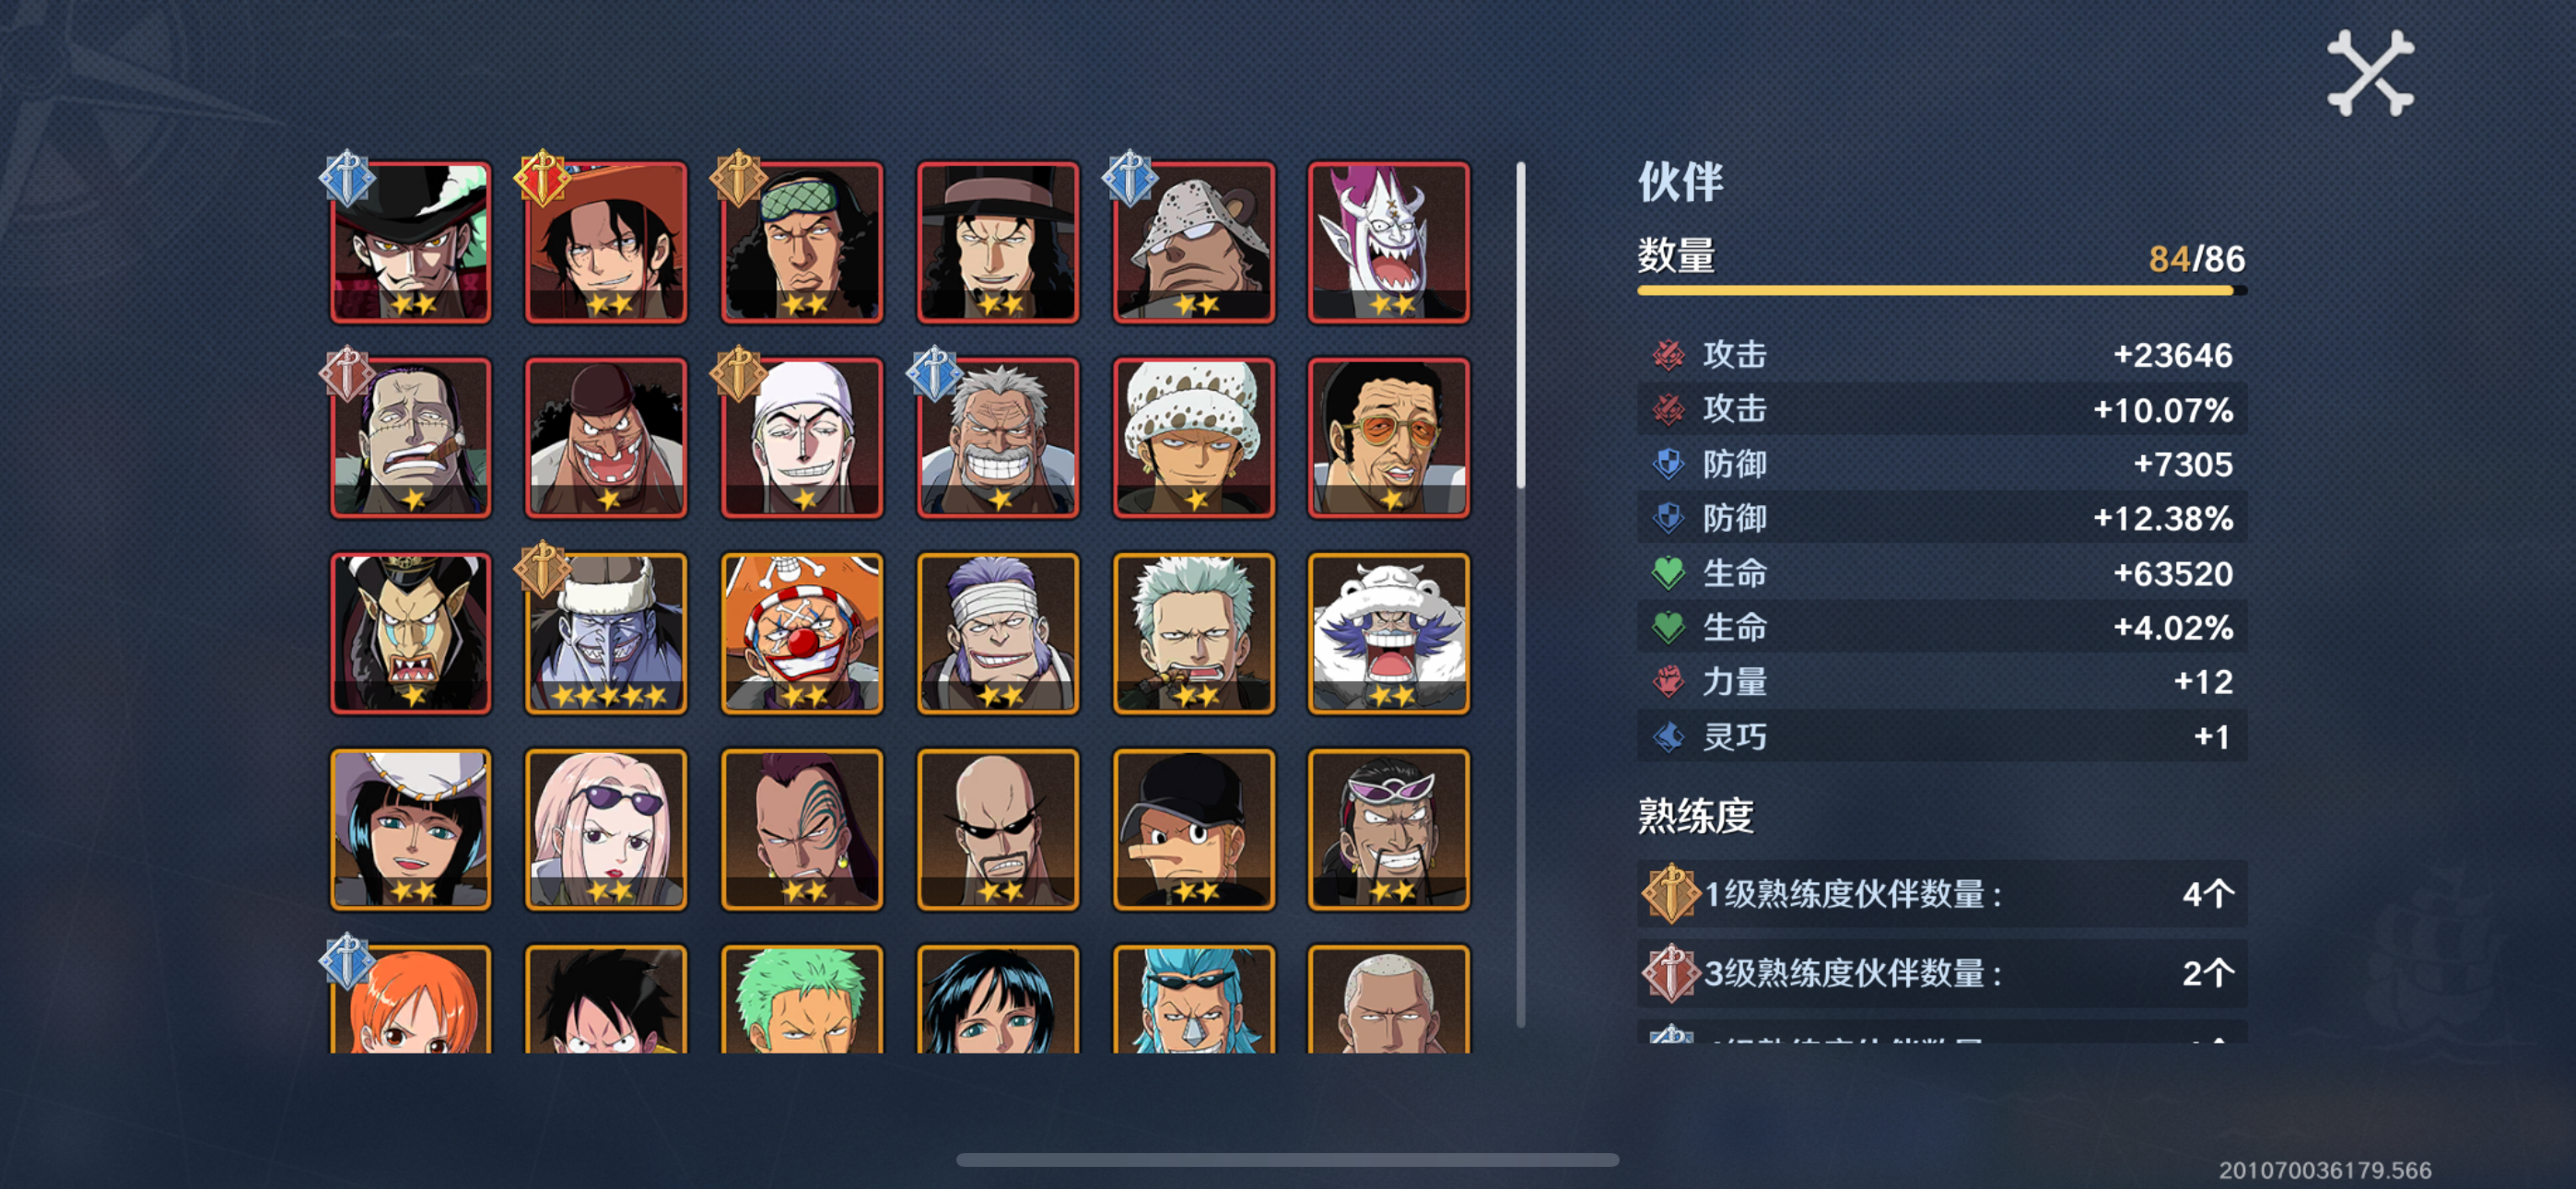Open Ace portrait with orange hat
The height and width of the screenshot is (1189, 2576).
point(606,242)
